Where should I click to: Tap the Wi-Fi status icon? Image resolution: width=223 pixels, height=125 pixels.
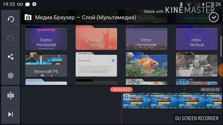tap(189, 5)
